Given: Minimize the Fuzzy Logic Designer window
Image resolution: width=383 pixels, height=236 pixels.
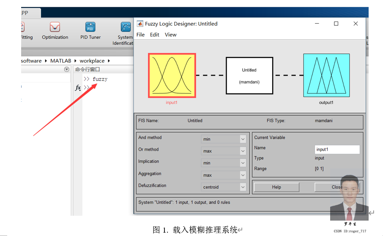Looking at the screenshot, I should pos(317,24).
